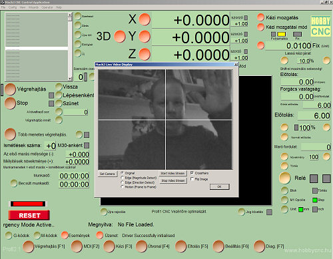Viewport: 333px width, 259px height.
Task: Enable the Flip Image checkbox
Action: click(192, 179)
